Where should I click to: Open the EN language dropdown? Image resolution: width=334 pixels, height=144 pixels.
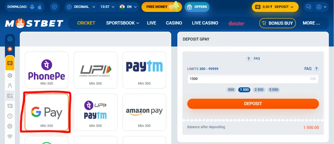129,7
